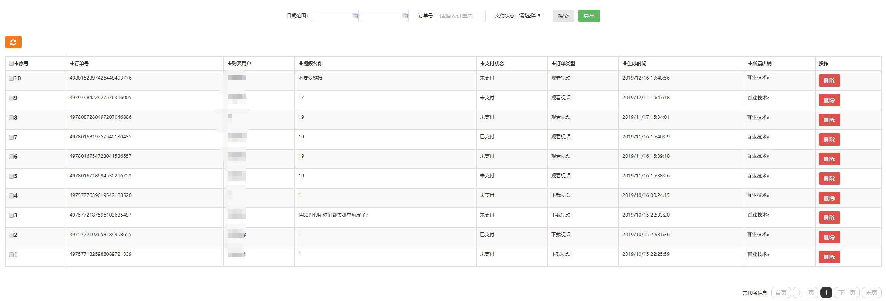Select the checkbox for row 7
Viewport: 886px width, 301px height.
coord(11,137)
